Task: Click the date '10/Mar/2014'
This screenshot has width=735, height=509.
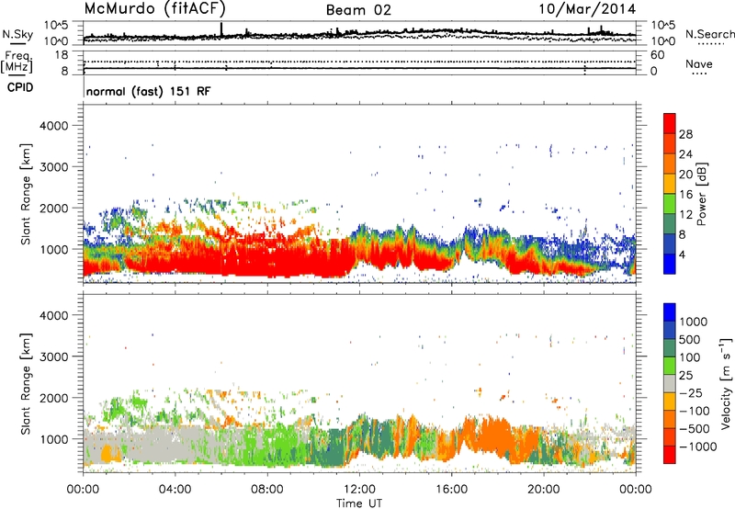Action: [x=587, y=9]
